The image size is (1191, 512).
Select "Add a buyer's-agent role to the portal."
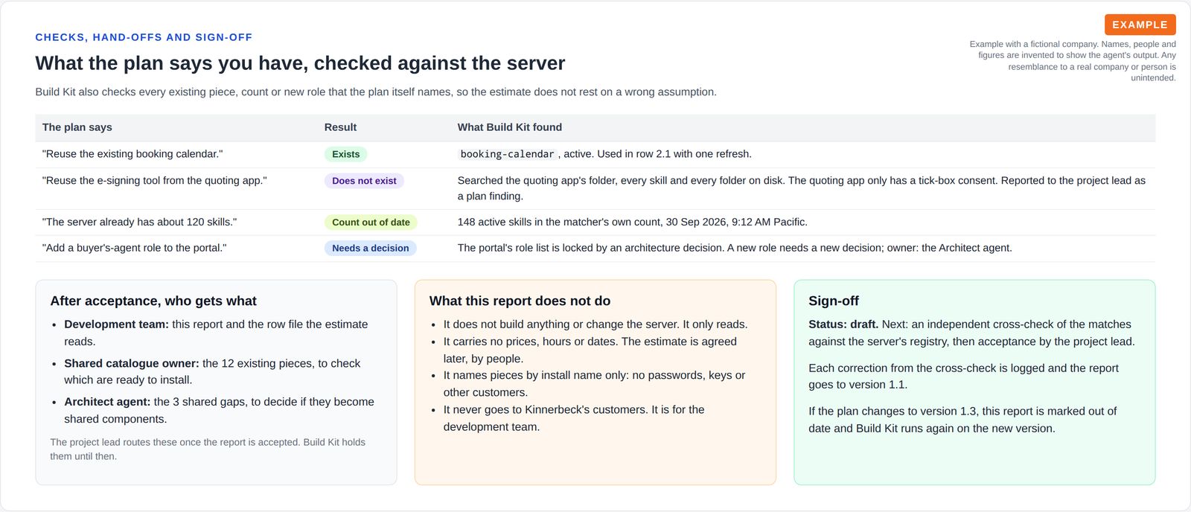[x=134, y=248]
